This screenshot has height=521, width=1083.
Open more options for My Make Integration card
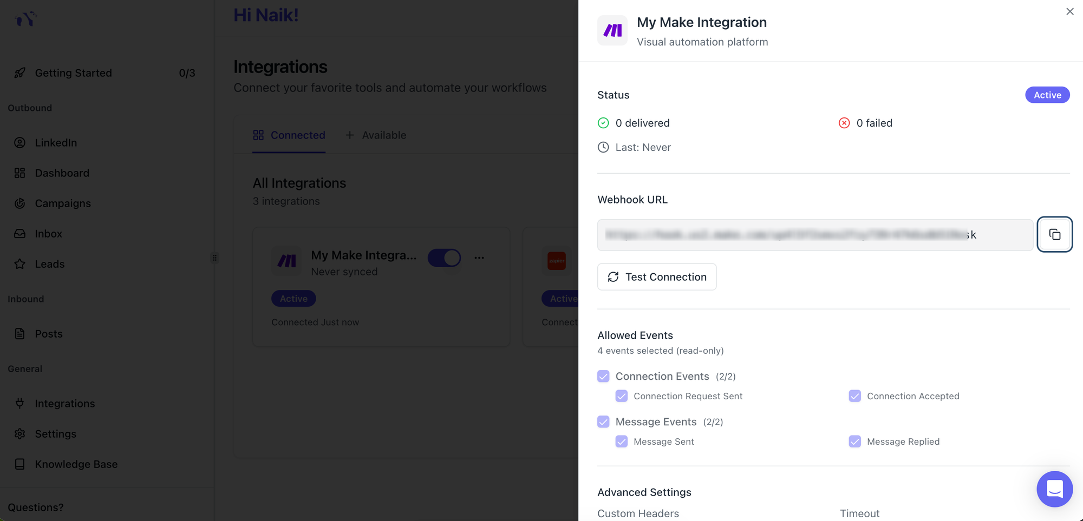479,258
